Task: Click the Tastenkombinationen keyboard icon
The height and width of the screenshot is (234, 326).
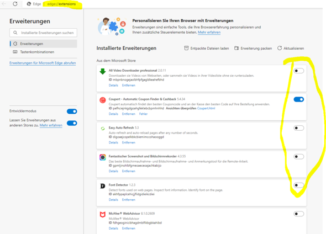Action: click(15, 52)
